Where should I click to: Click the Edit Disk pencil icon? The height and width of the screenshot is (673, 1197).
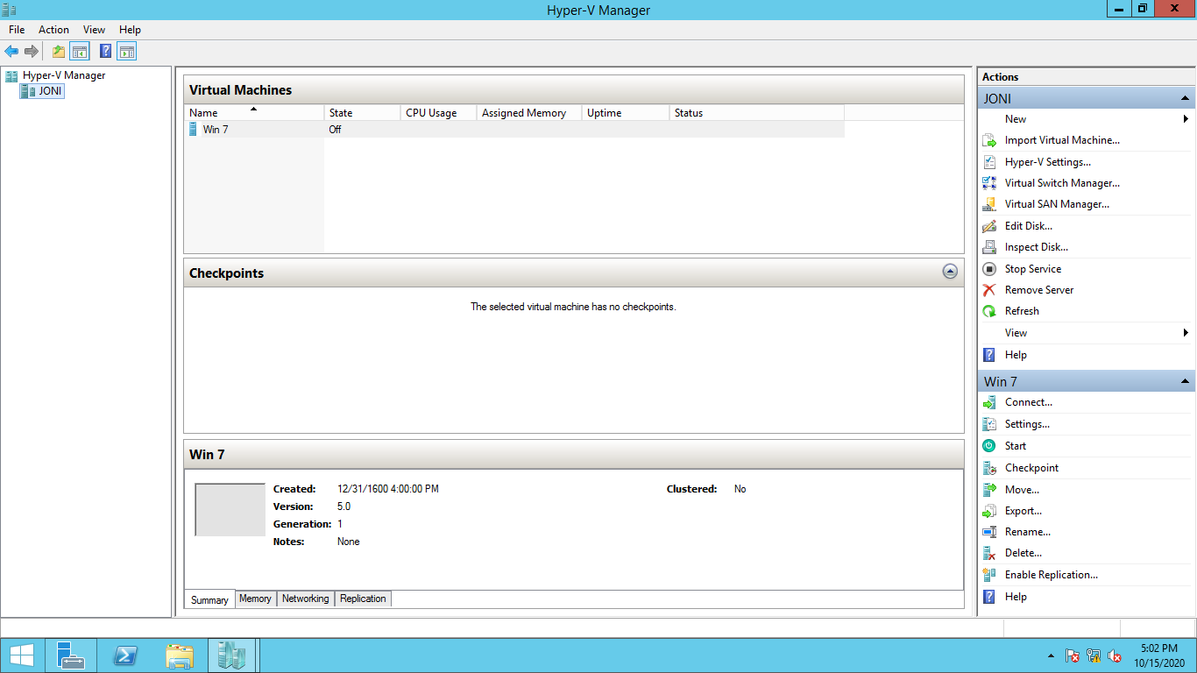tap(989, 226)
